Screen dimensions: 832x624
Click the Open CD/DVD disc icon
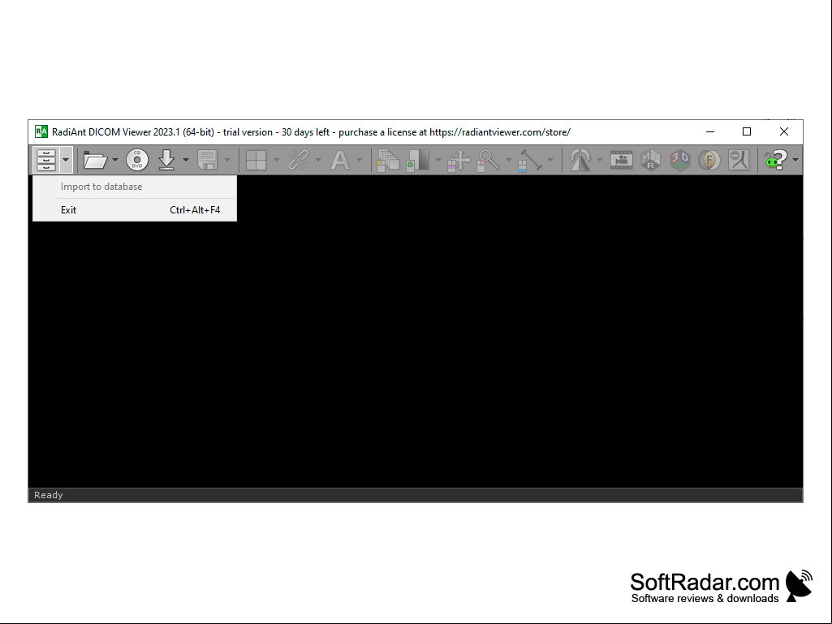137,160
